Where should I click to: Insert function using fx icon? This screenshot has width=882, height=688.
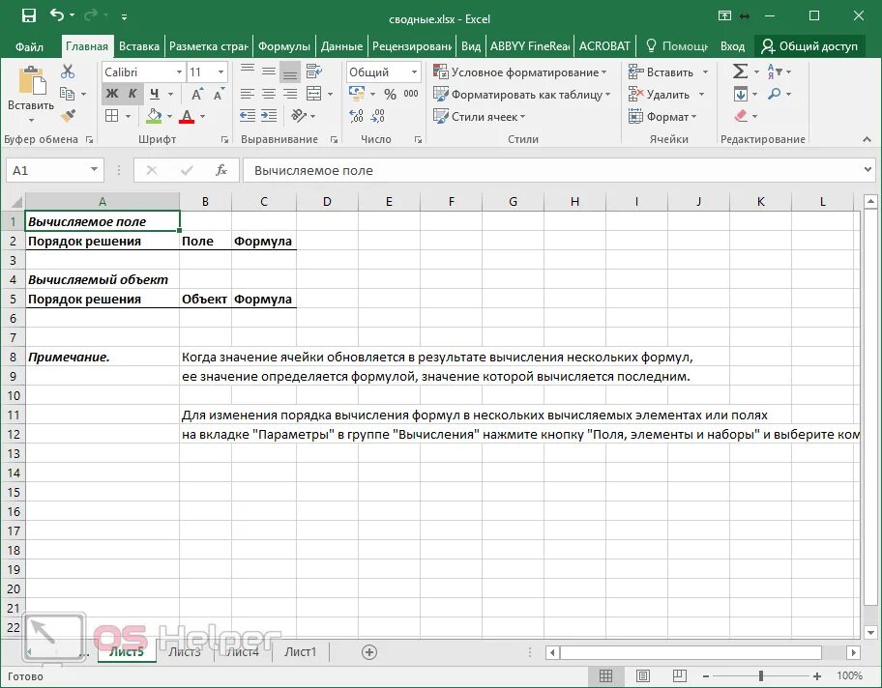(221, 170)
